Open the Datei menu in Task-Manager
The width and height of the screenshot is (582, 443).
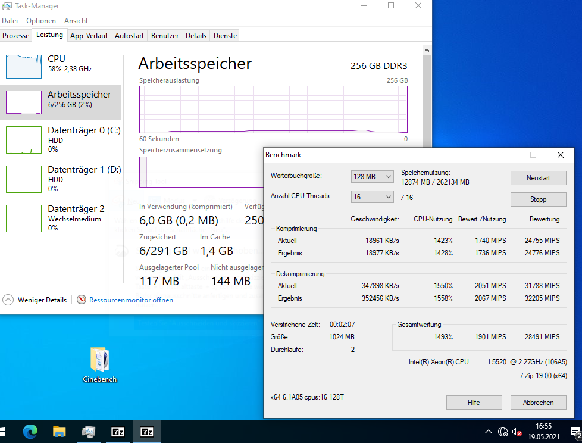click(10, 21)
